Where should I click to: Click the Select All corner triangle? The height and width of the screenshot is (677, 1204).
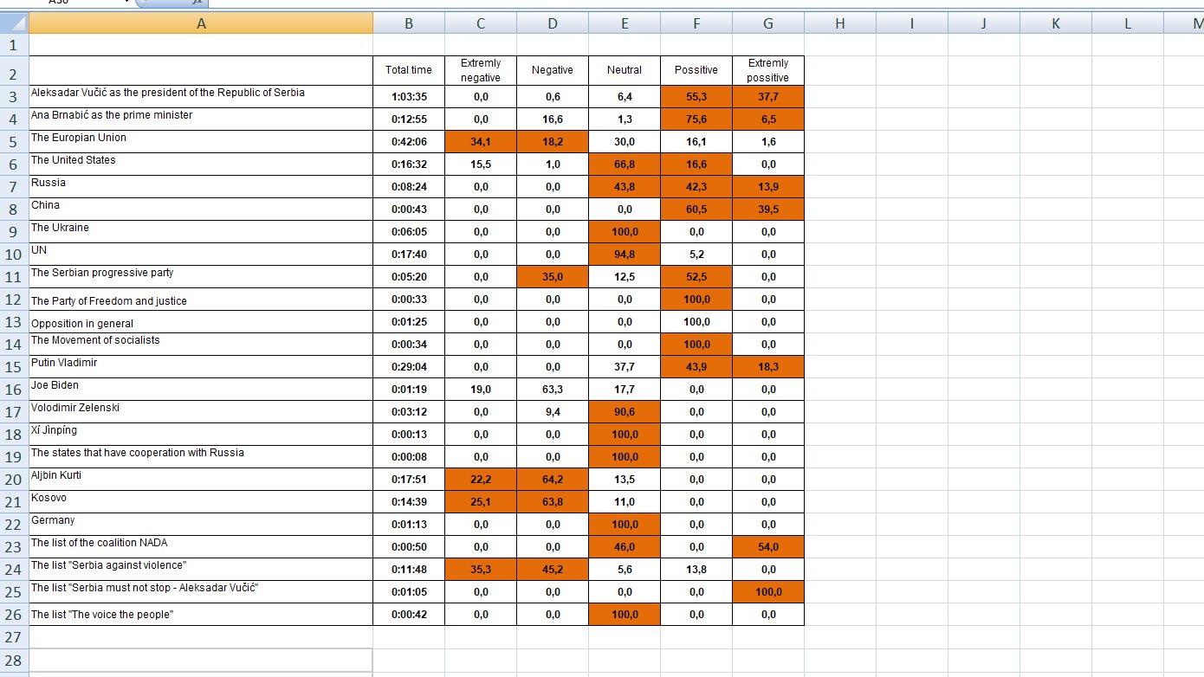(x=14, y=23)
